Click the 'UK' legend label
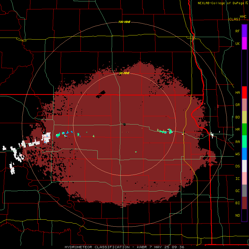Viewport: 249px width, 249px height. 237,43
